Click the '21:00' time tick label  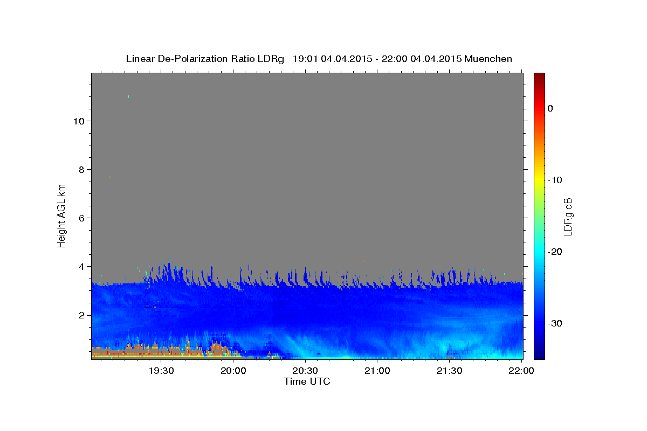click(x=377, y=371)
